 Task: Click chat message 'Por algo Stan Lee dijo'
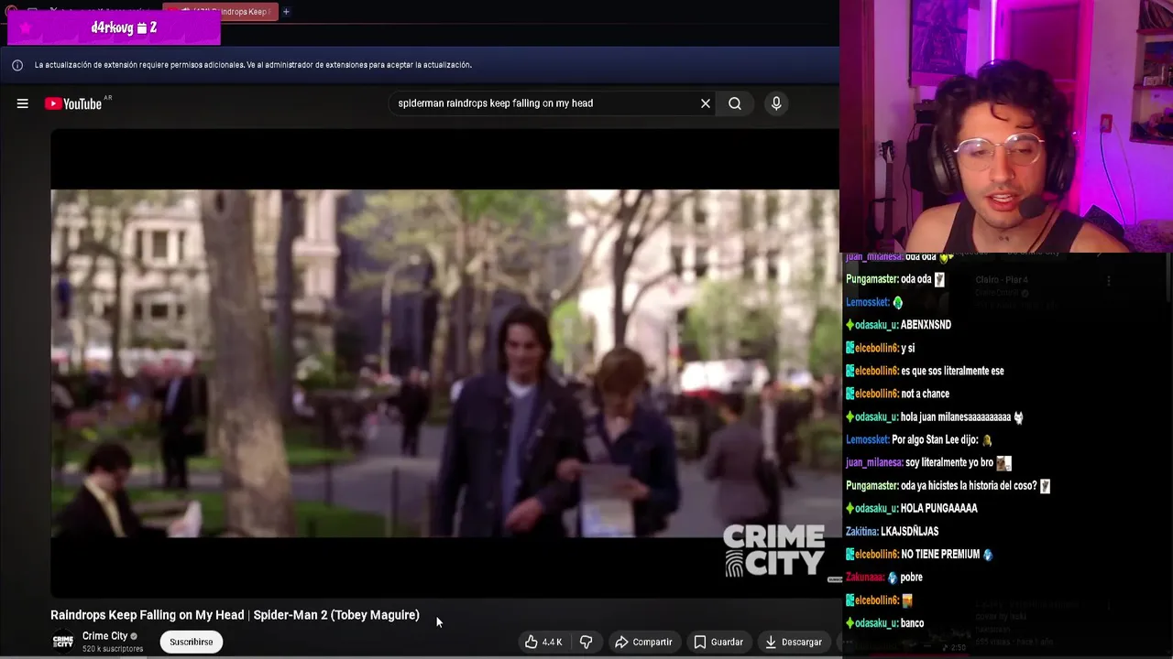pyautogui.click(x=936, y=439)
